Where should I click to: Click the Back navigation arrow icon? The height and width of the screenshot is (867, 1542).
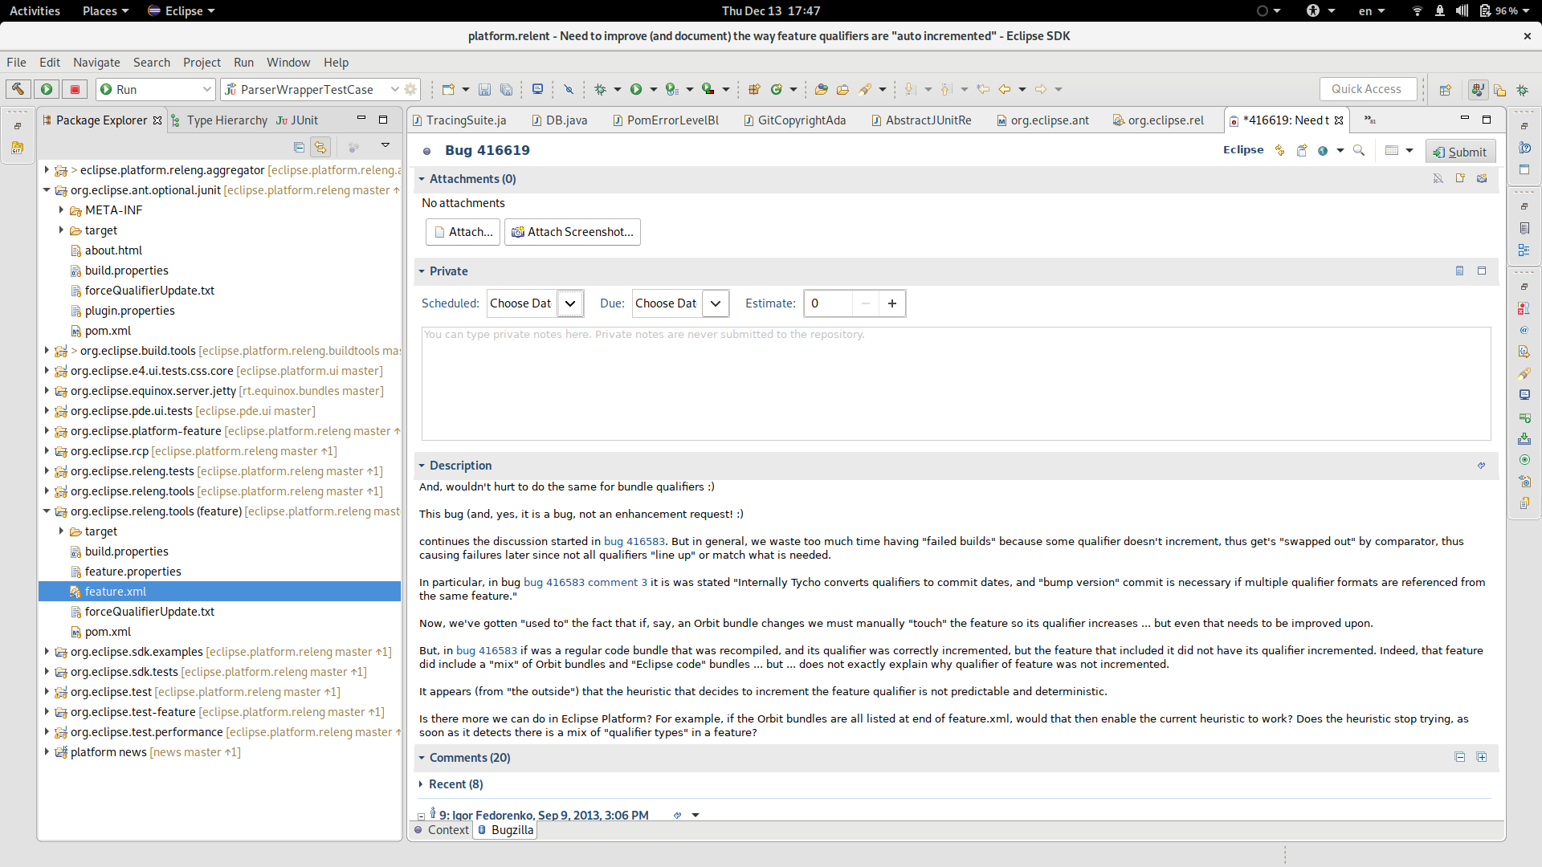click(1005, 89)
